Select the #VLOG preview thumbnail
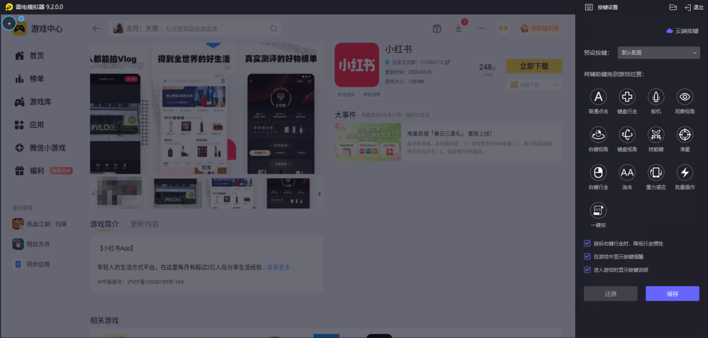708x338 pixels. [x=178, y=194]
